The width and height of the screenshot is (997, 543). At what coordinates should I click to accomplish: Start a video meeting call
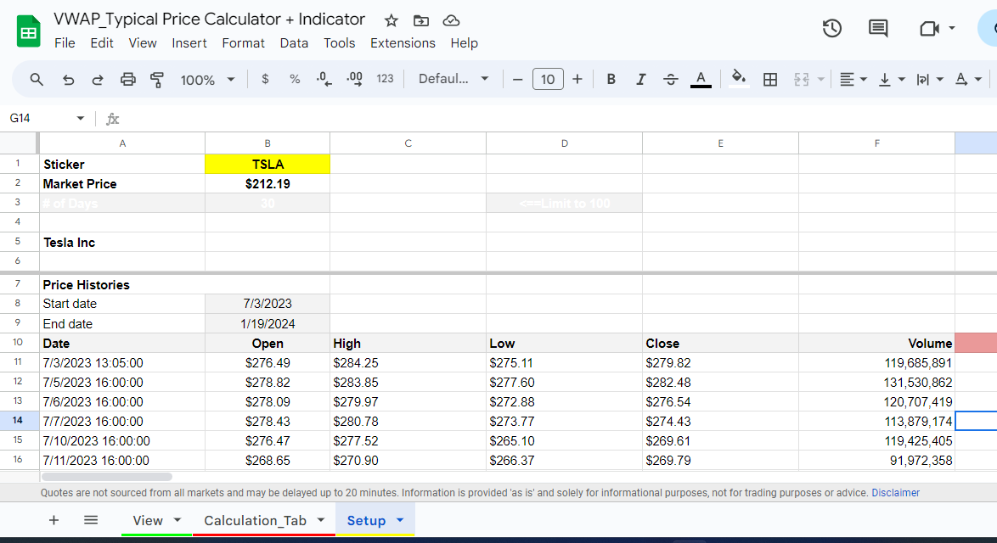tap(929, 29)
